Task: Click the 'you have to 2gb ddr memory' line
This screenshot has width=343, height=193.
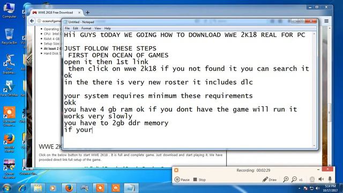Action: 116,123
